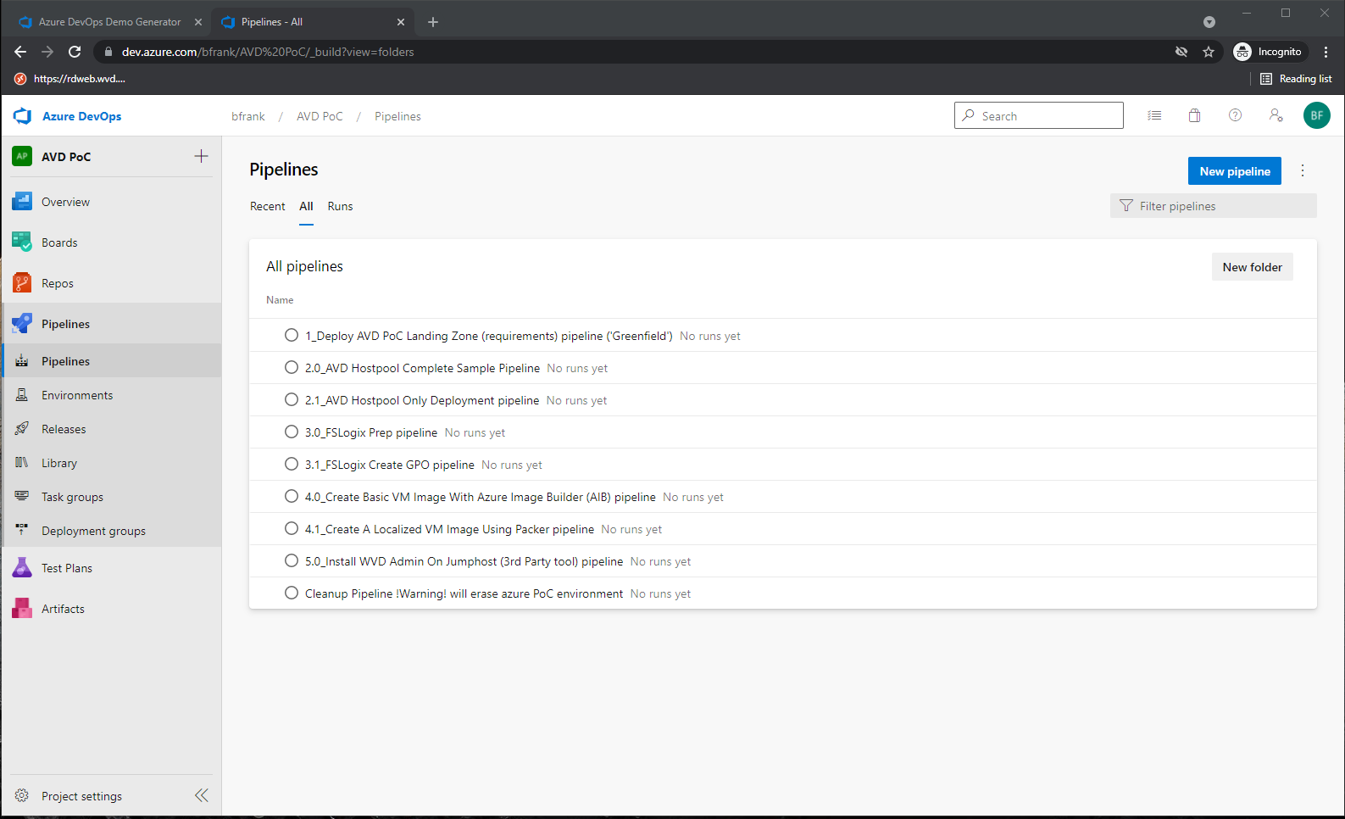Open the work items list icon in header
The height and width of the screenshot is (819, 1345).
1154,116
